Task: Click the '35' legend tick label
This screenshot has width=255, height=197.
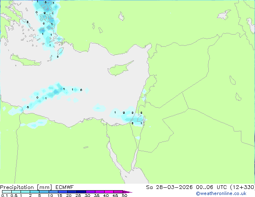Action: pos(97,195)
